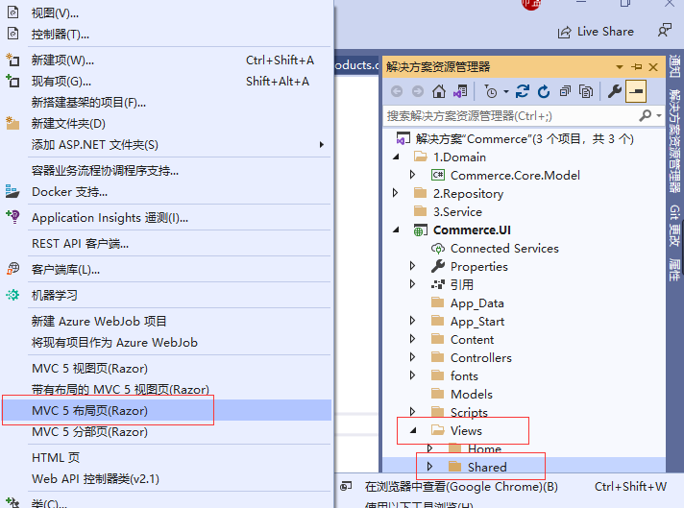The image size is (684, 508).
Task: Open the Solution Explorer window options dropdown
Action: pyautogui.click(x=620, y=67)
